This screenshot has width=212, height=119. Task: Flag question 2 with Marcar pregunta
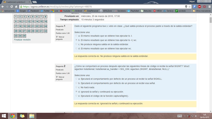(60, 78)
